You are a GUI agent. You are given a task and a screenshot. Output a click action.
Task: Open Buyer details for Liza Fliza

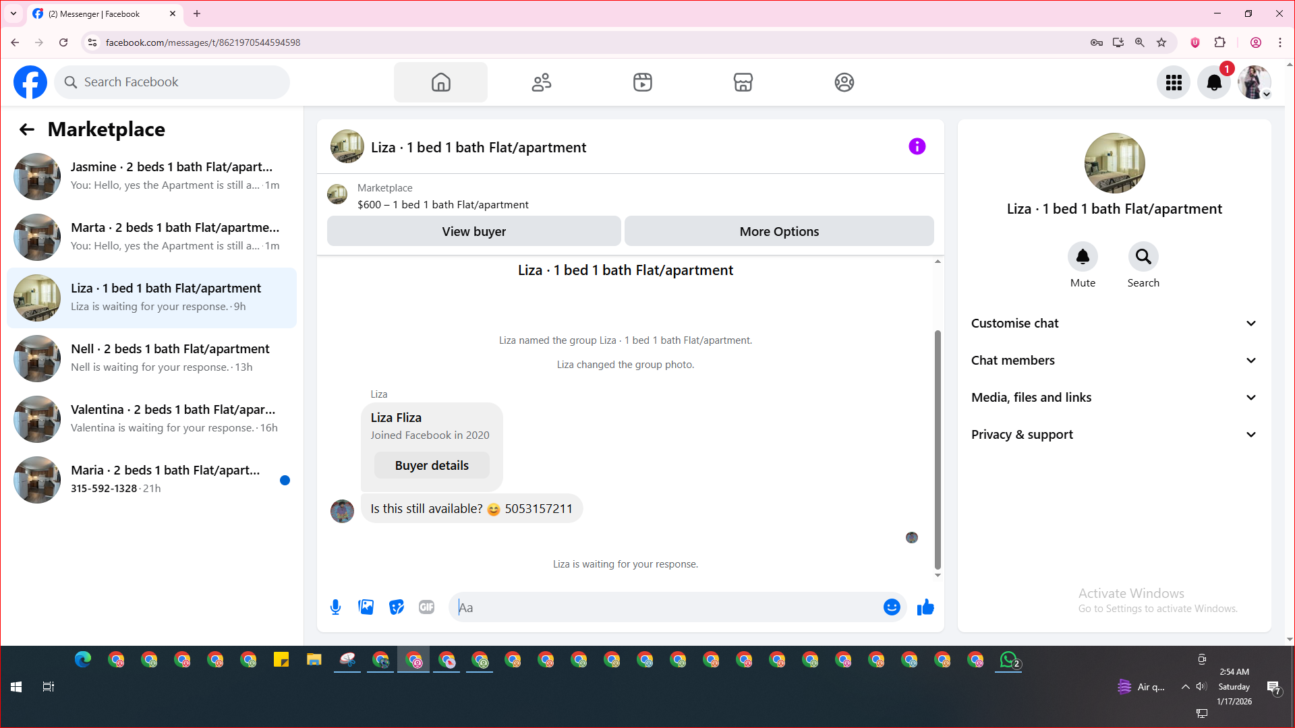pyautogui.click(x=432, y=466)
